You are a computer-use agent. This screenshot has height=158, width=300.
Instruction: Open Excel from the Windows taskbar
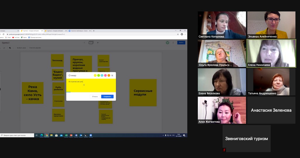pyautogui.click(x=66, y=135)
